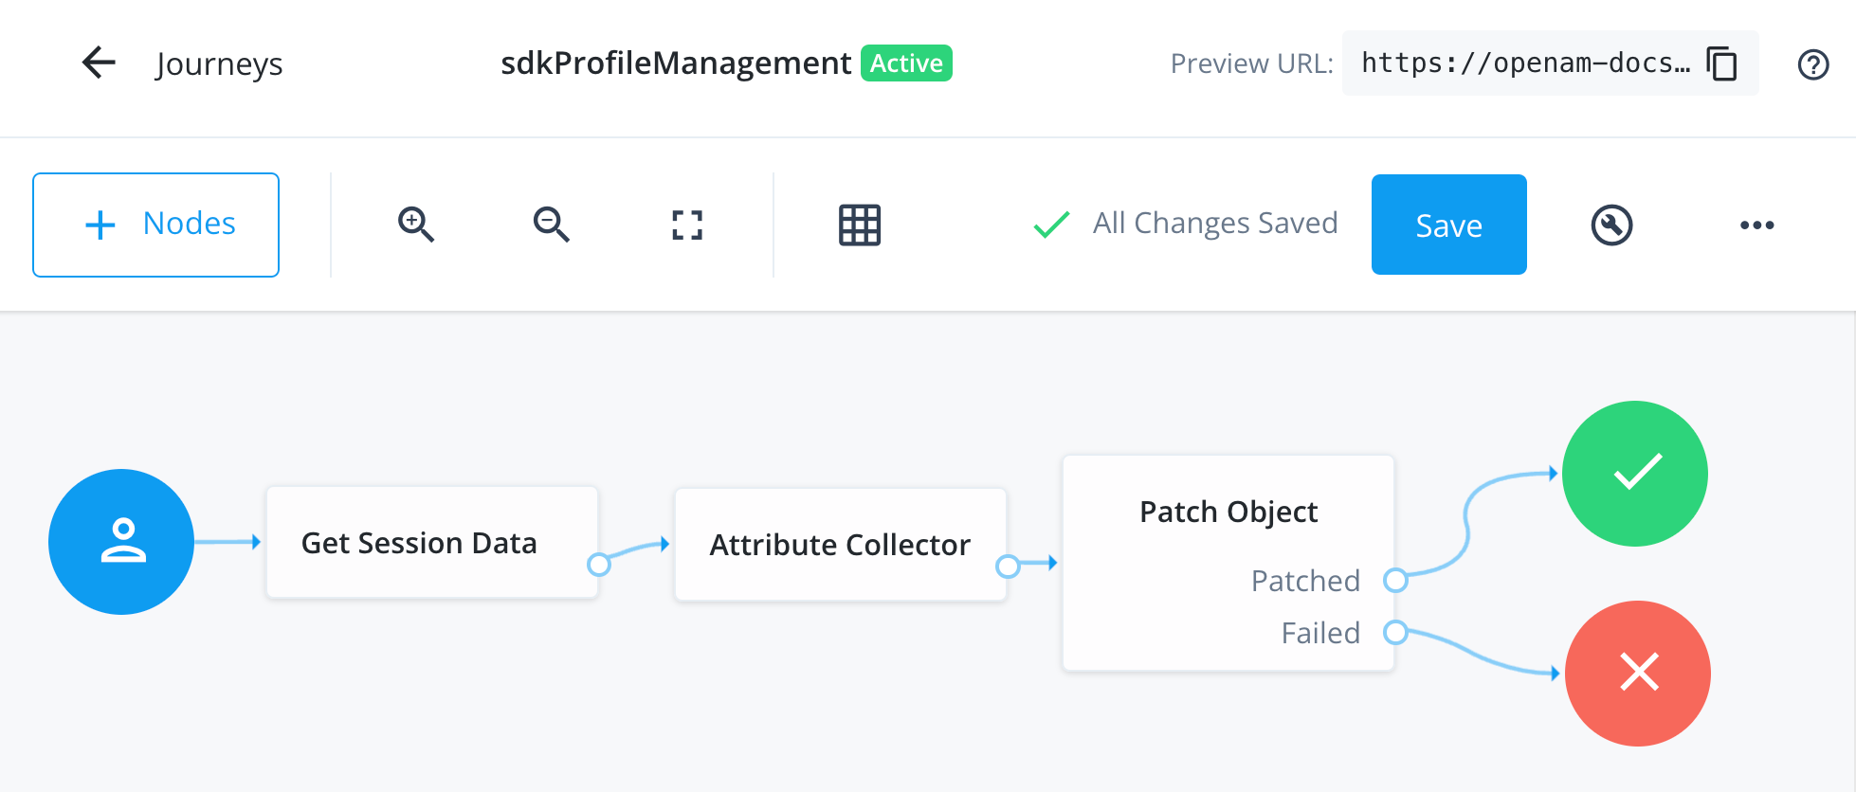The width and height of the screenshot is (1856, 792).
Task: Select the Attribute Collector node
Action: tap(839, 545)
